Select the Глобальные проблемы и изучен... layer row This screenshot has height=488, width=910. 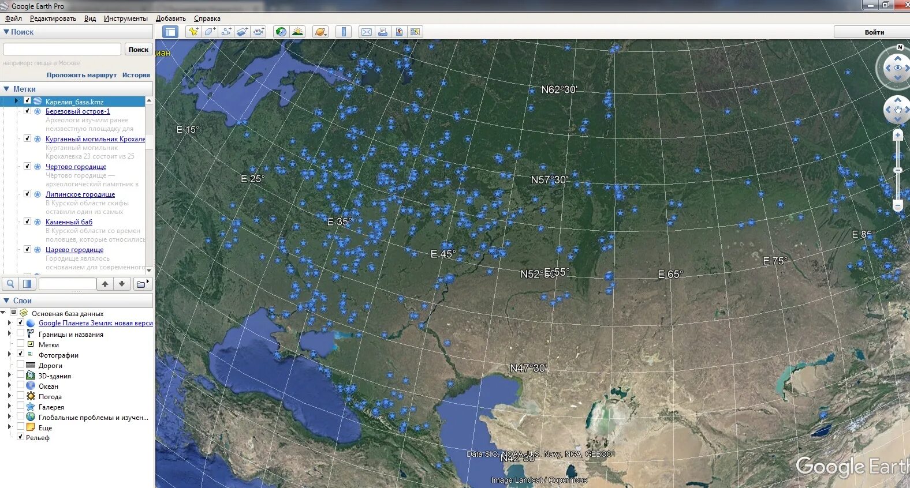93,417
